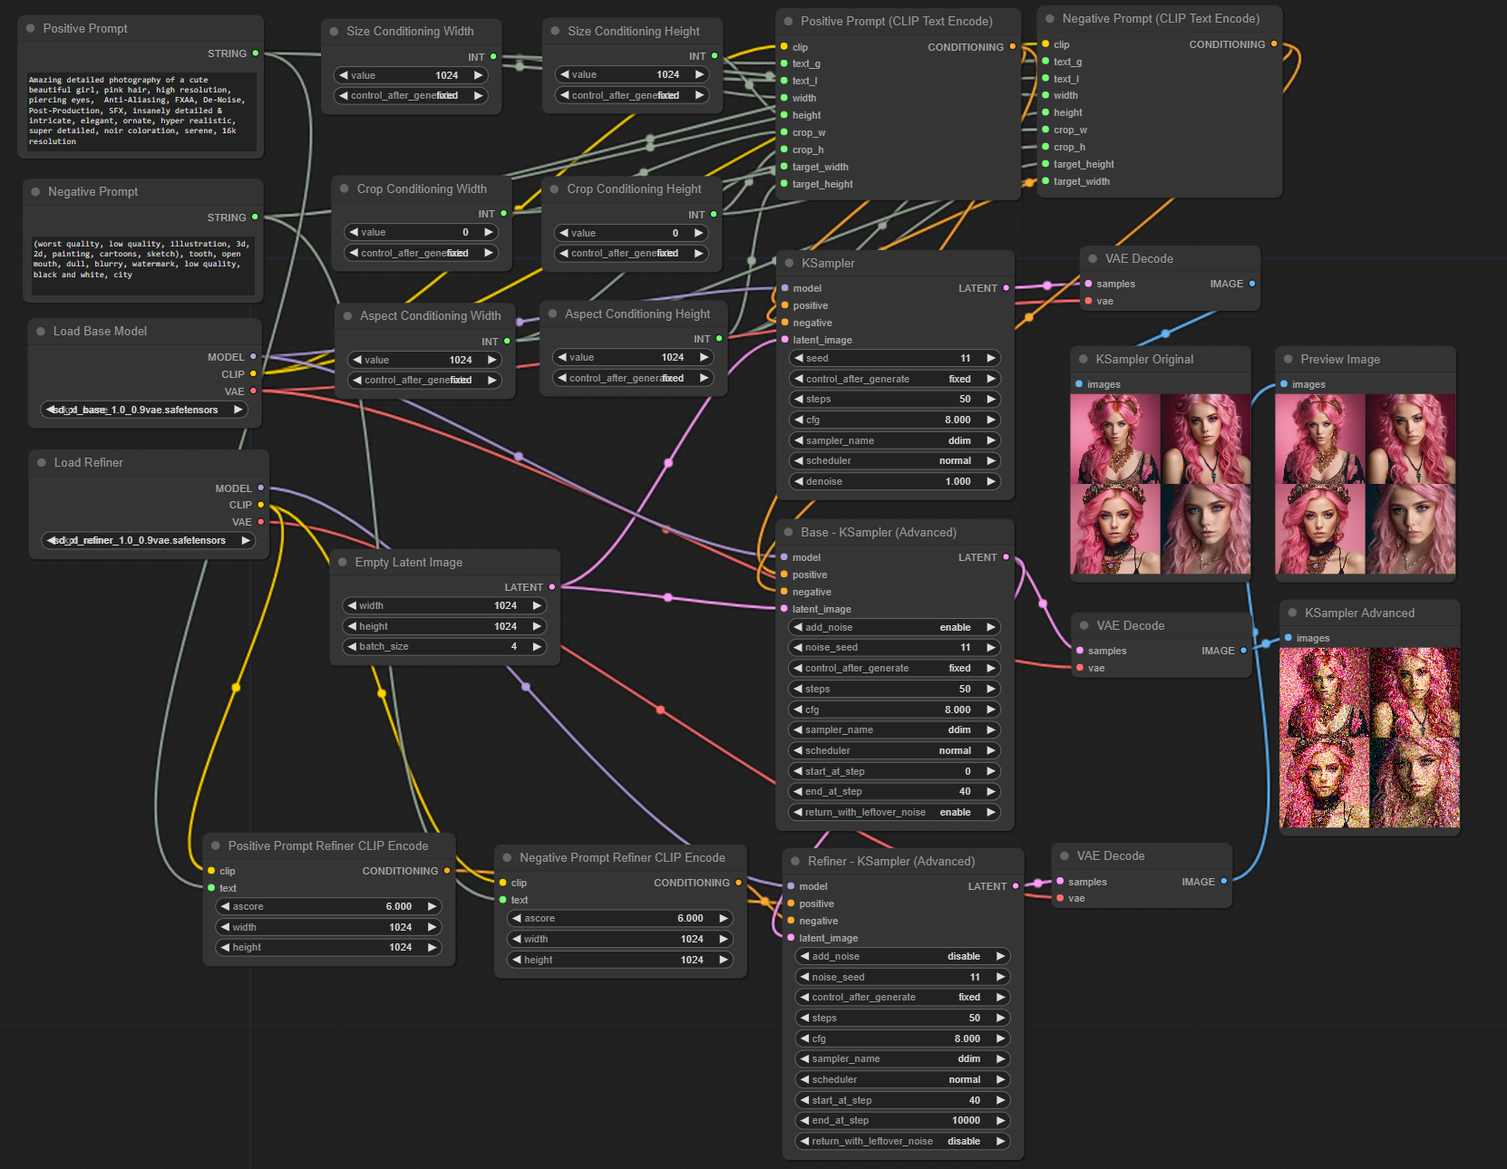Select top-right noisy image in KSampler Advanced
This screenshot has height=1169, width=1507.
pos(1415,691)
